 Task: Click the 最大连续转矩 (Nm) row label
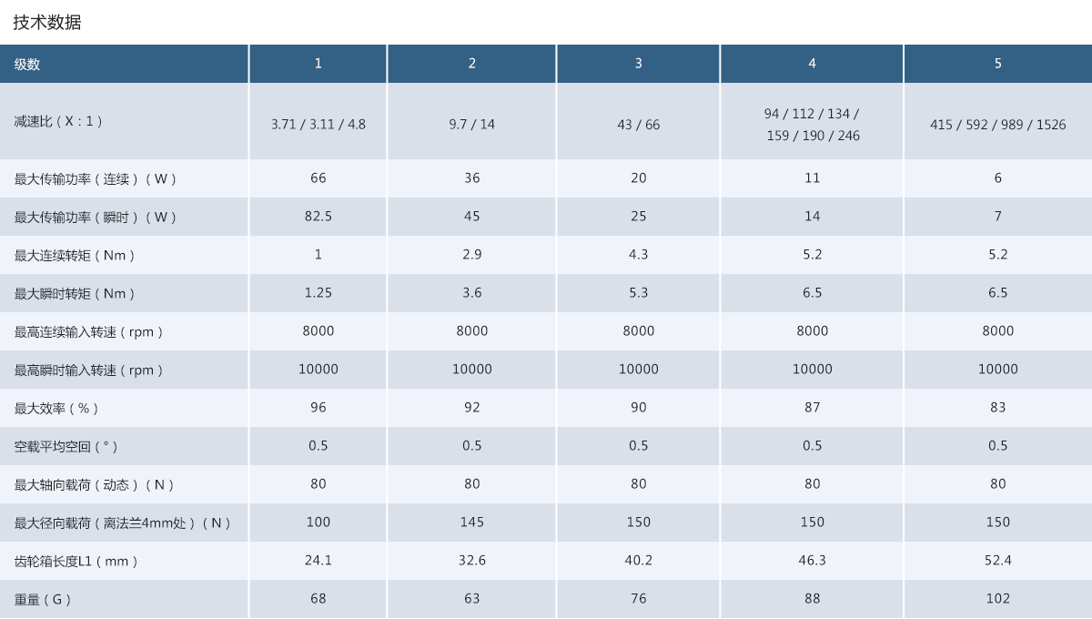(75, 256)
